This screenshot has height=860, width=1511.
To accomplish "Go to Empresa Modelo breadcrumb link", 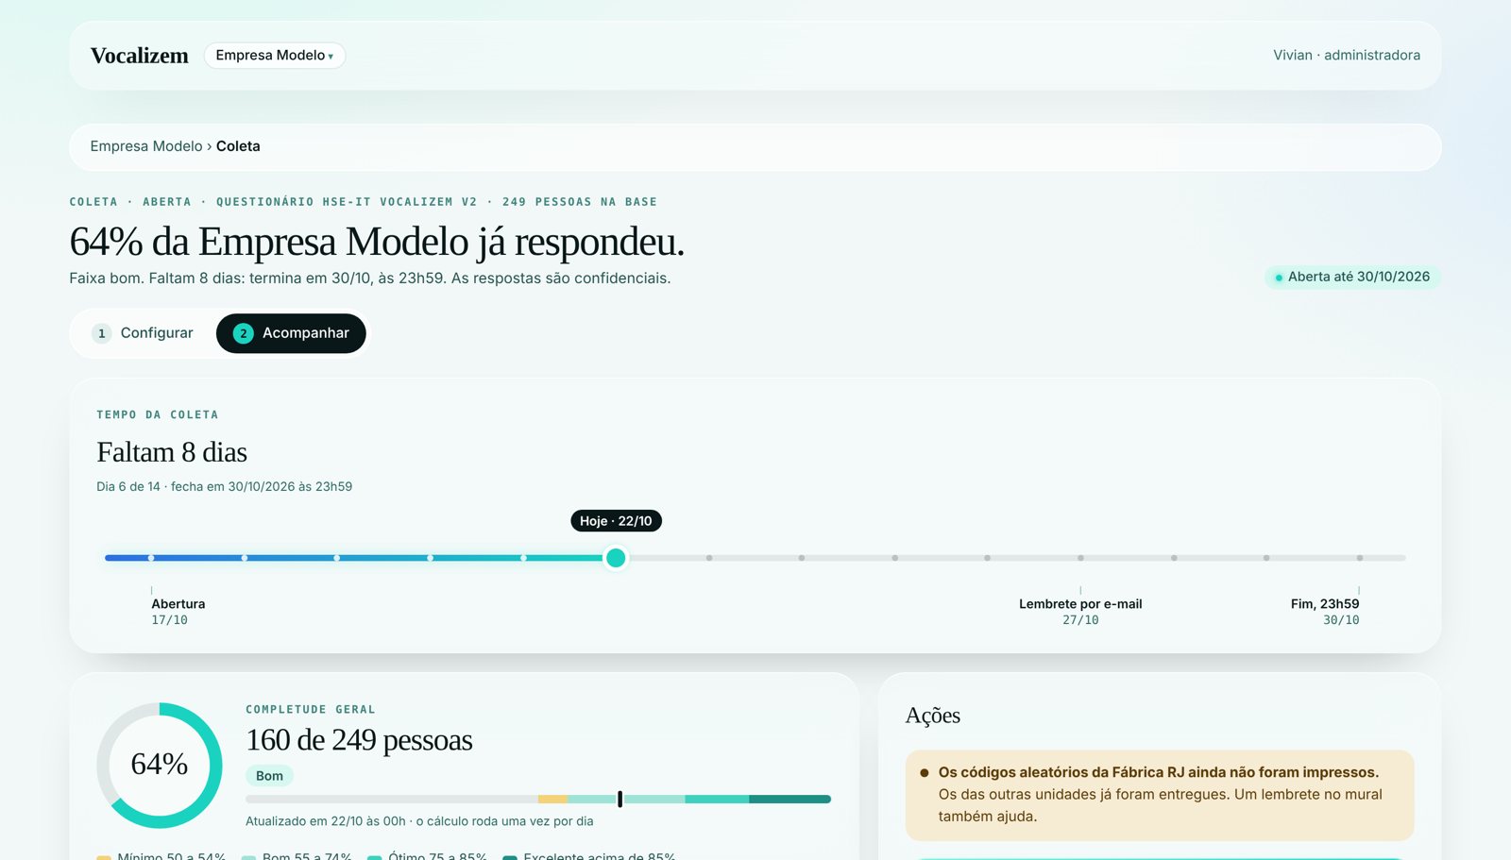I will click(x=146, y=146).
